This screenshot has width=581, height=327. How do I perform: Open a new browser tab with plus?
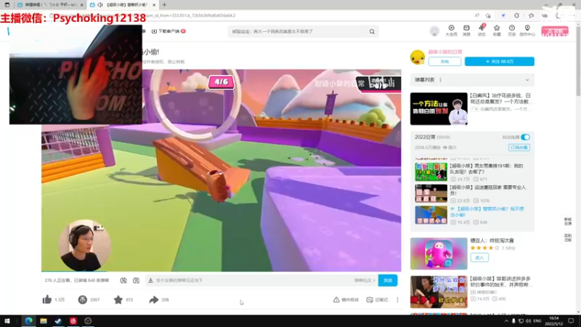click(164, 5)
